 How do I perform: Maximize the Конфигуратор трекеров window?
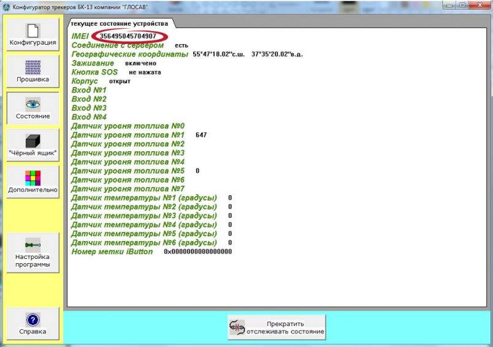click(462, 6)
